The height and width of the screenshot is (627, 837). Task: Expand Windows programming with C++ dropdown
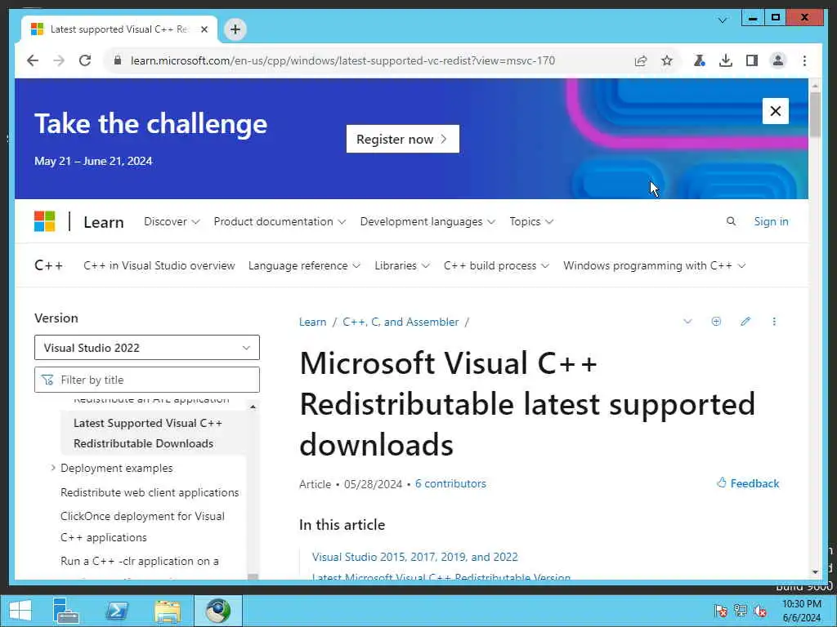(655, 265)
